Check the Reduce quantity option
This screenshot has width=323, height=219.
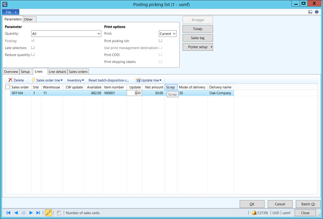[33, 54]
